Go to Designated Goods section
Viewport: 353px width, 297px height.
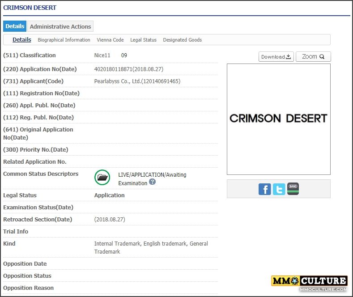point(183,40)
